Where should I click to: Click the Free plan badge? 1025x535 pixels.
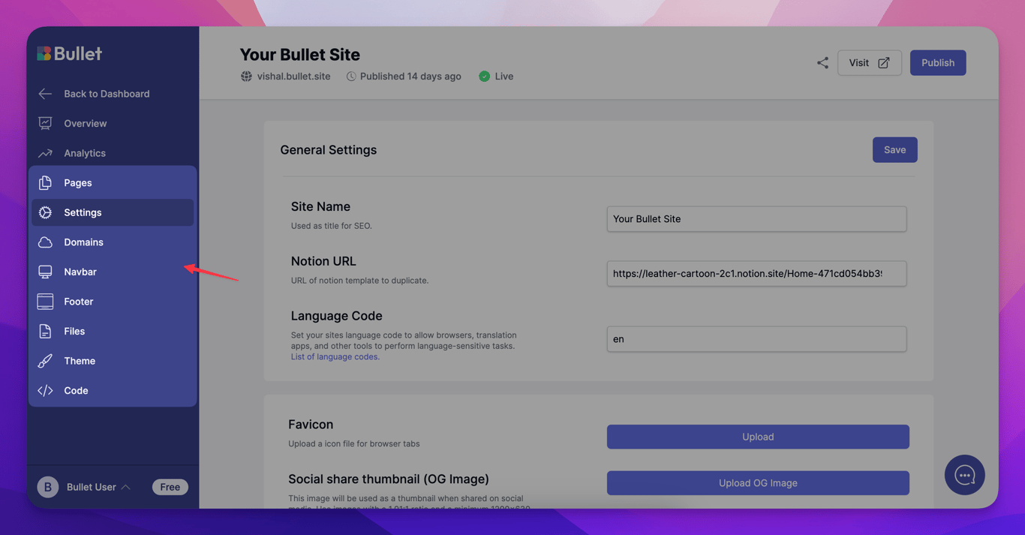pos(170,487)
